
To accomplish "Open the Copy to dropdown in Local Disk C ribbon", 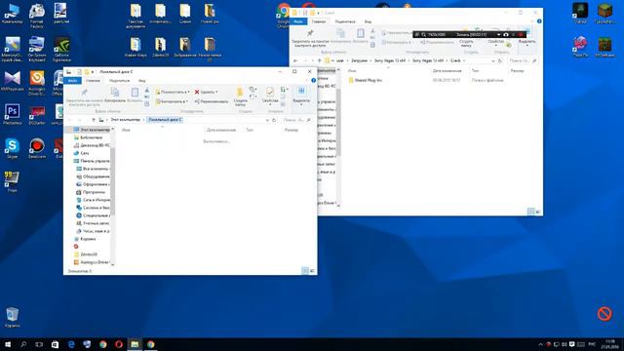I will click(x=172, y=101).
